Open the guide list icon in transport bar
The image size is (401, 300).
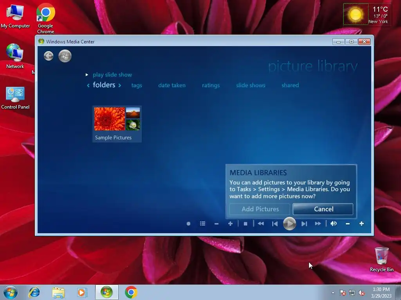click(202, 224)
